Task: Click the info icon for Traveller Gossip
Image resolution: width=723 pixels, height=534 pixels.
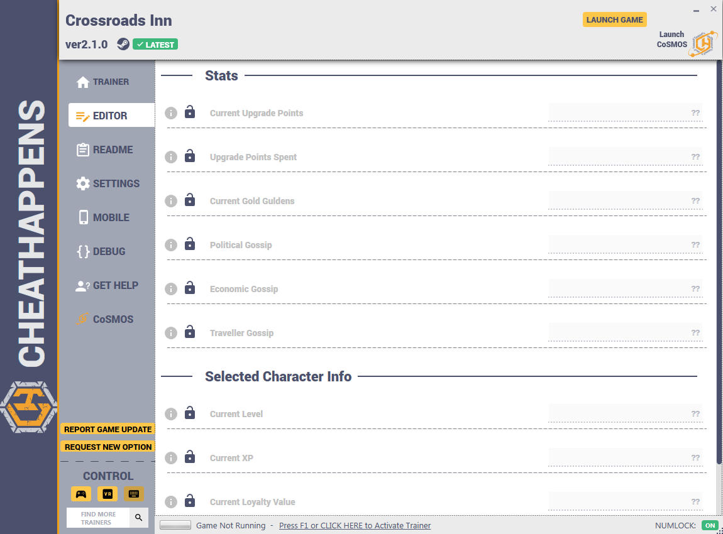Action: point(171,333)
